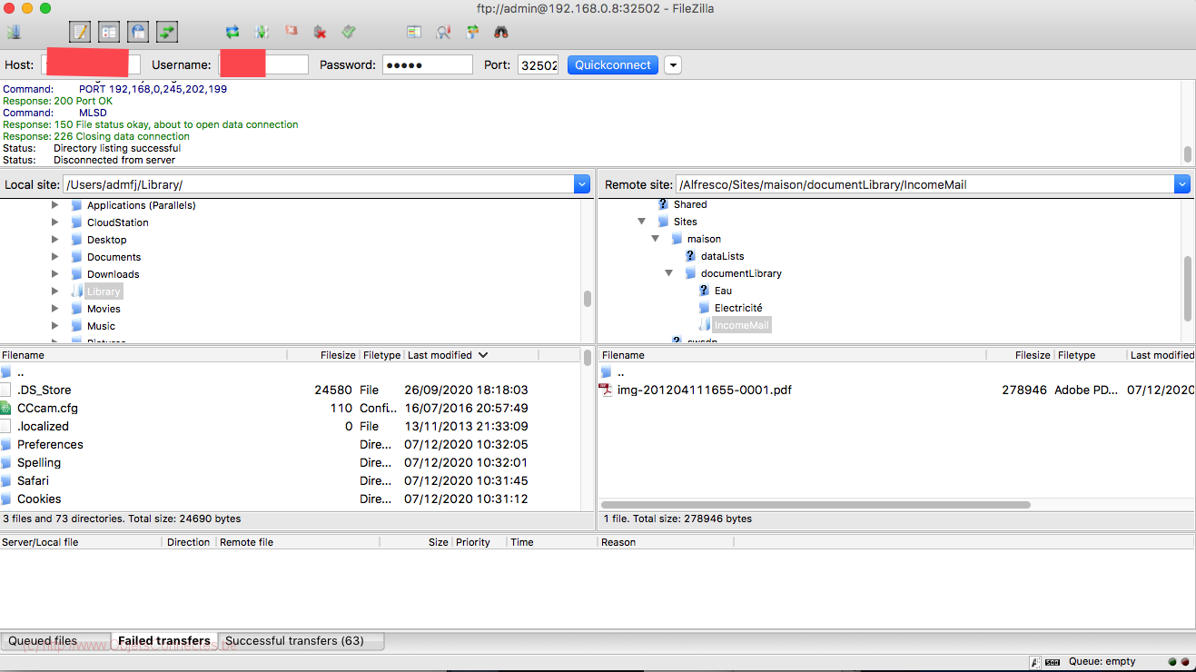Click the red activity LED indicator
This screenshot has height=672, width=1196.
1184,662
